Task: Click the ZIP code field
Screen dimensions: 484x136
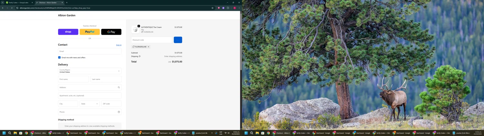Action: (111, 104)
